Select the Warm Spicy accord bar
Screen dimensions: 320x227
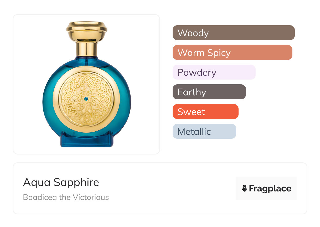point(232,53)
